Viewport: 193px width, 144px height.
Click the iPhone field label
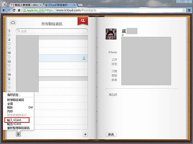click(113, 52)
